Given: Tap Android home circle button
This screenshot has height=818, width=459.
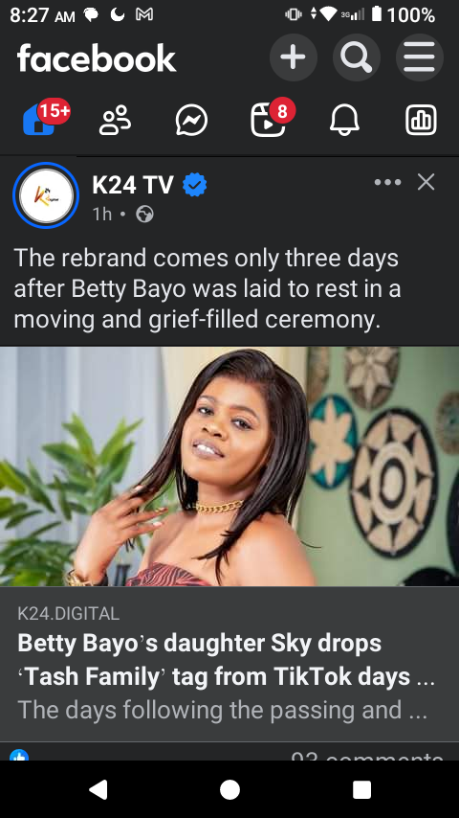Looking at the screenshot, I should click(229, 790).
